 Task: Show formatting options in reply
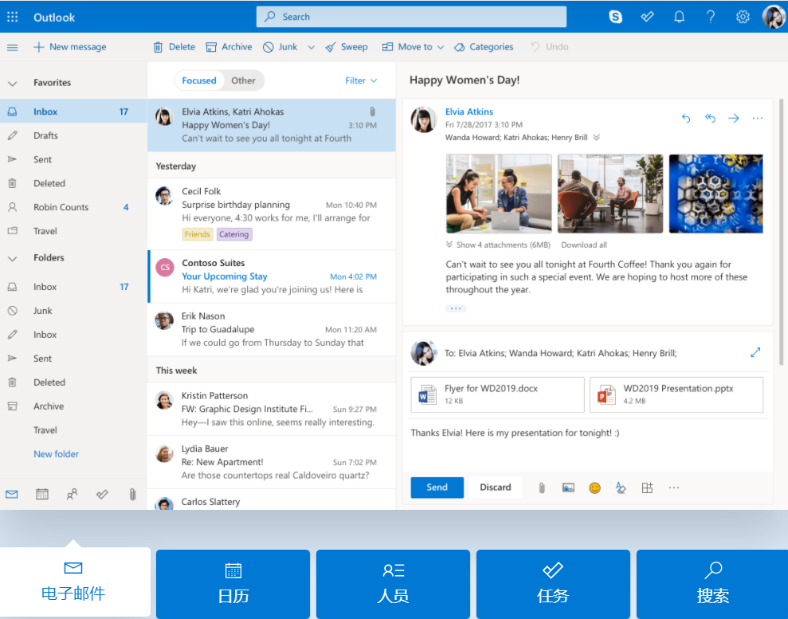[x=621, y=488]
